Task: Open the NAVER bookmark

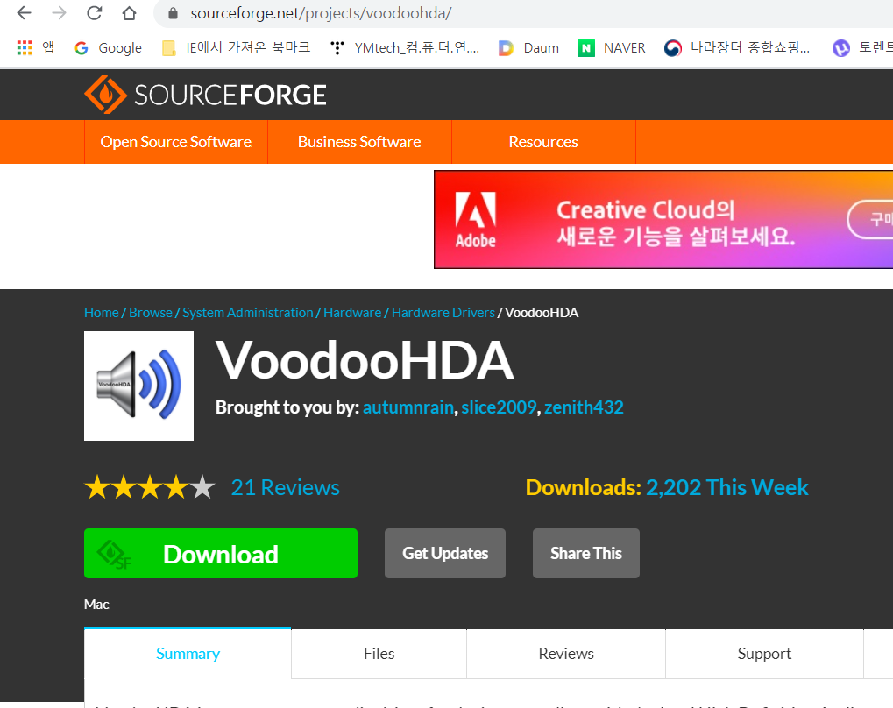Action: coord(612,48)
